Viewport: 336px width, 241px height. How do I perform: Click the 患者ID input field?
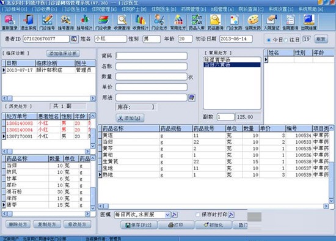tap(46, 39)
